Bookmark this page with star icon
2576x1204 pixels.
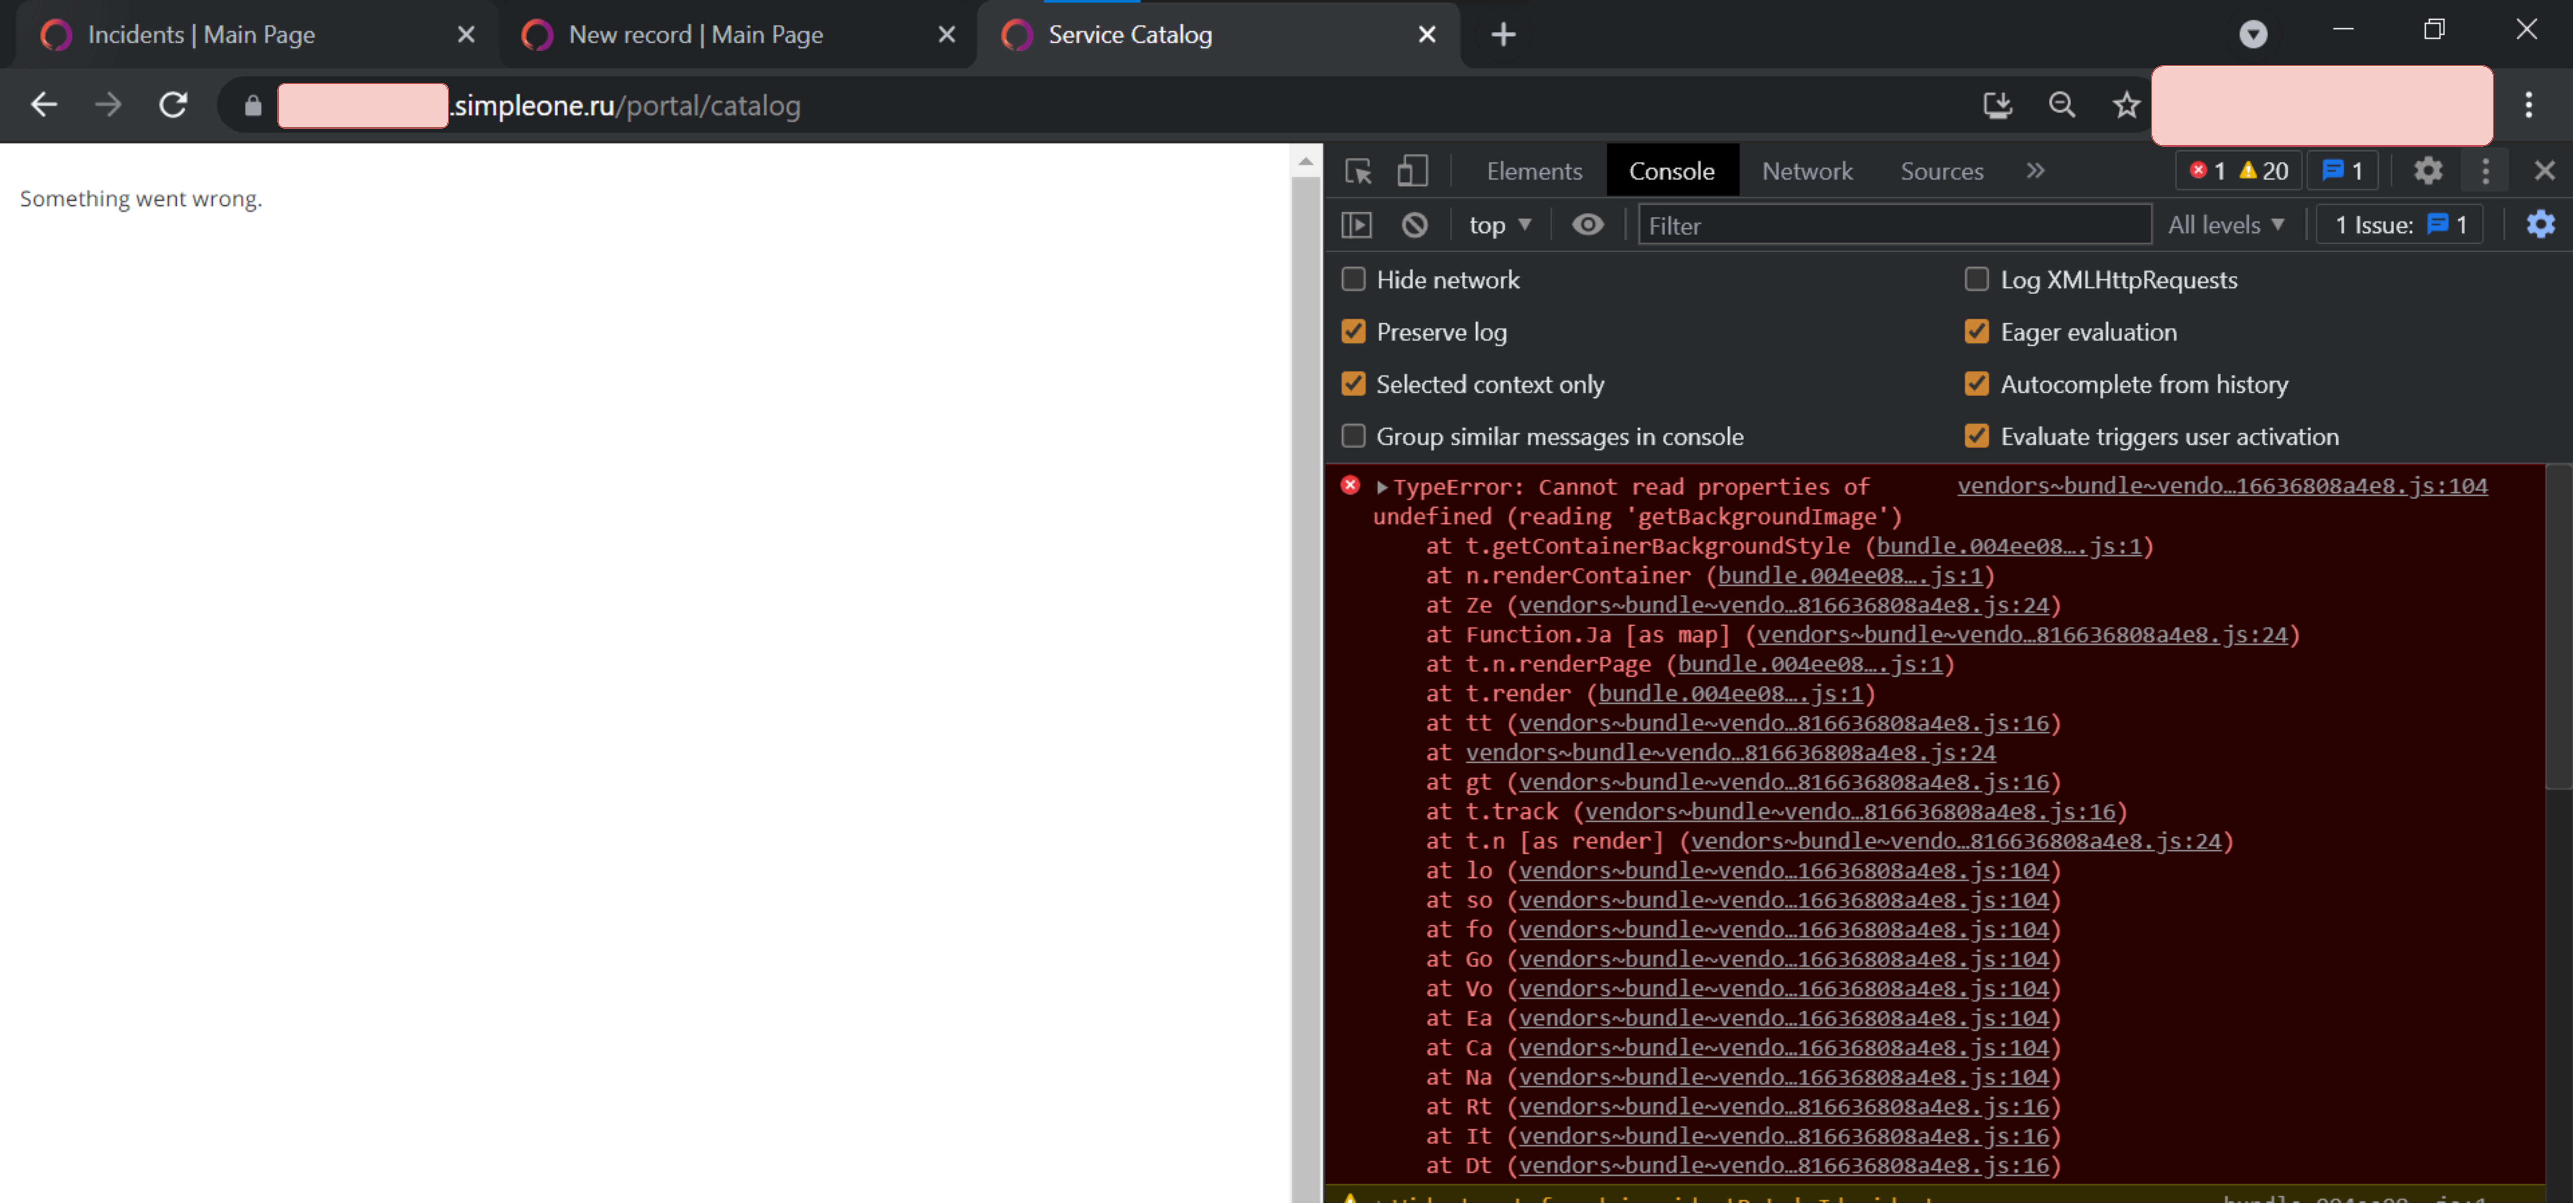(x=2126, y=105)
